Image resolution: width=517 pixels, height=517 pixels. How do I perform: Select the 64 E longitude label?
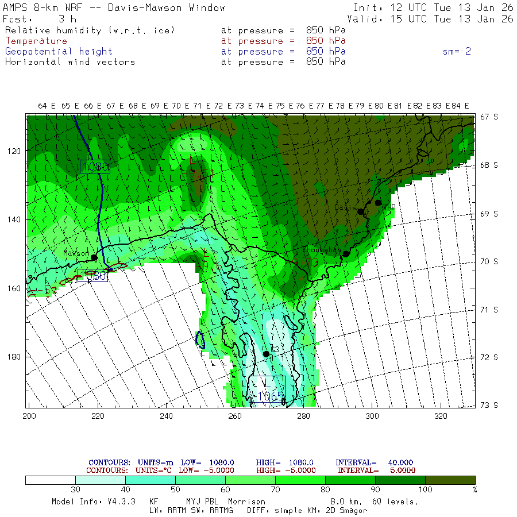click(x=47, y=106)
